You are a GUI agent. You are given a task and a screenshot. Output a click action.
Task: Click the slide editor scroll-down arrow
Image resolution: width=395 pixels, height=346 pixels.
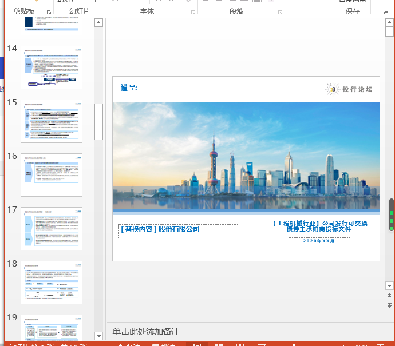(389, 285)
